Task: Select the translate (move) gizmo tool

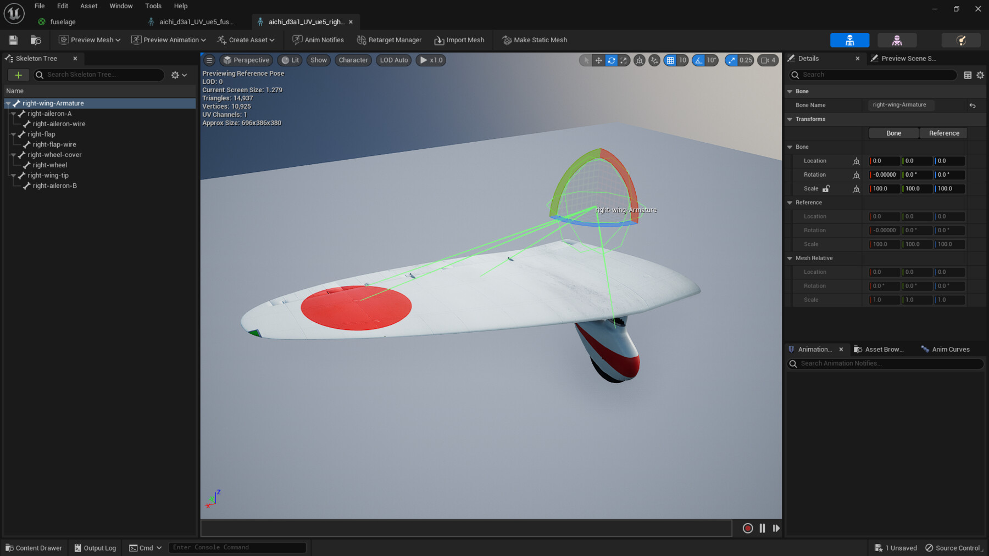Action: click(598, 60)
